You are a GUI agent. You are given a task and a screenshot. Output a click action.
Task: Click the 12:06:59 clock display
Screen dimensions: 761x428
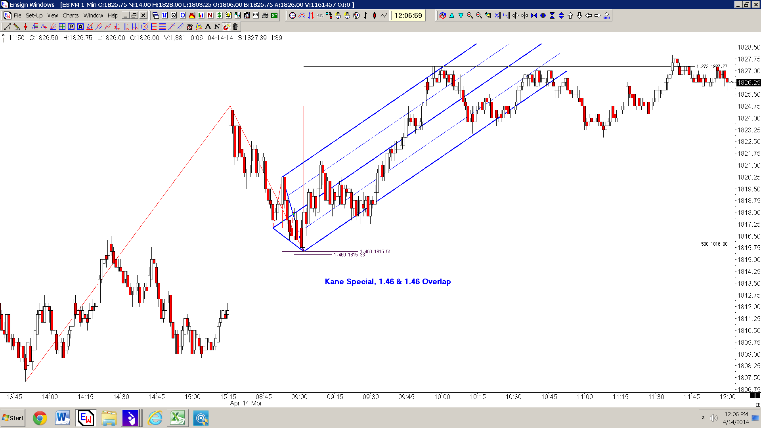click(x=408, y=15)
